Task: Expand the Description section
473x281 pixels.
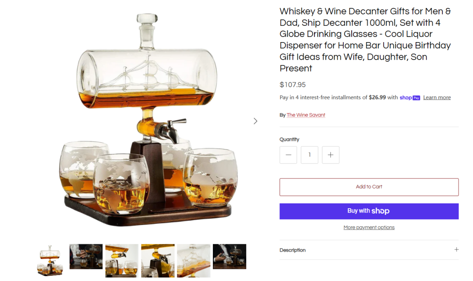Action: point(369,250)
